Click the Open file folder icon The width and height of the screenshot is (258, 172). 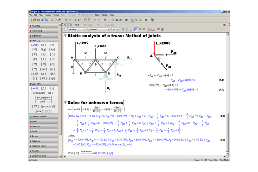click(34, 20)
